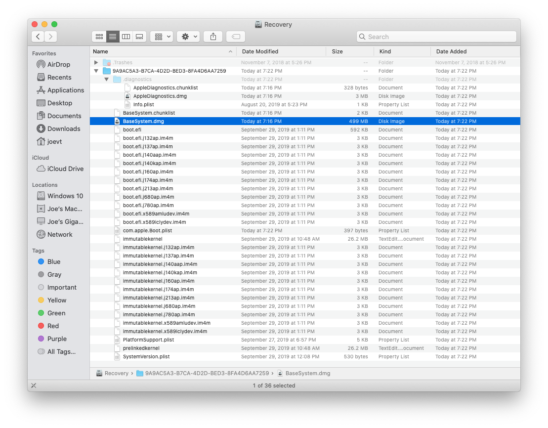Select the AppleDiagnostics.dmg file
548x428 pixels.
click(305, 96)
